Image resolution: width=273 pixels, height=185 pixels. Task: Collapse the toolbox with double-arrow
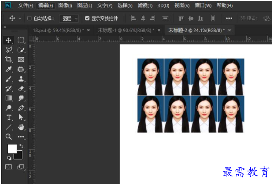coord(5,27)
